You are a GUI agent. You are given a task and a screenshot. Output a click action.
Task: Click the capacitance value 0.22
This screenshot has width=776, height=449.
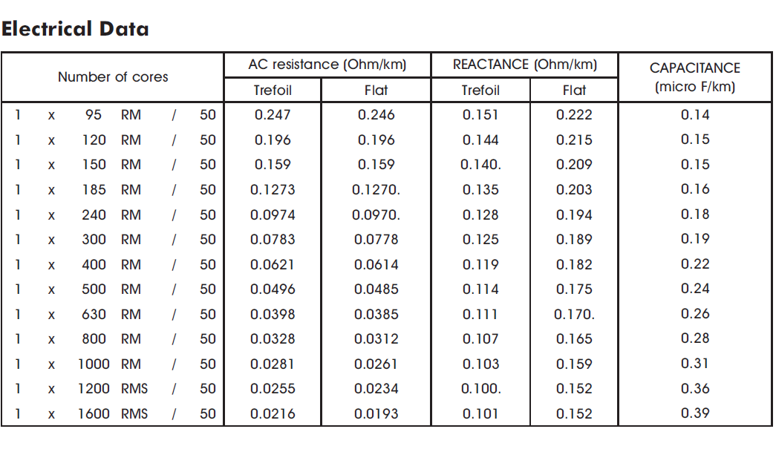coord(695,264)
